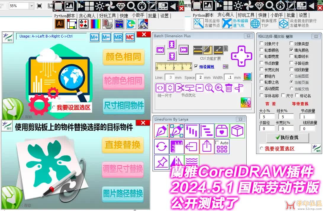Screen dimensions: 323x211
Task: Open the rainbow spectrum color icon
Action: click(96, 24)
